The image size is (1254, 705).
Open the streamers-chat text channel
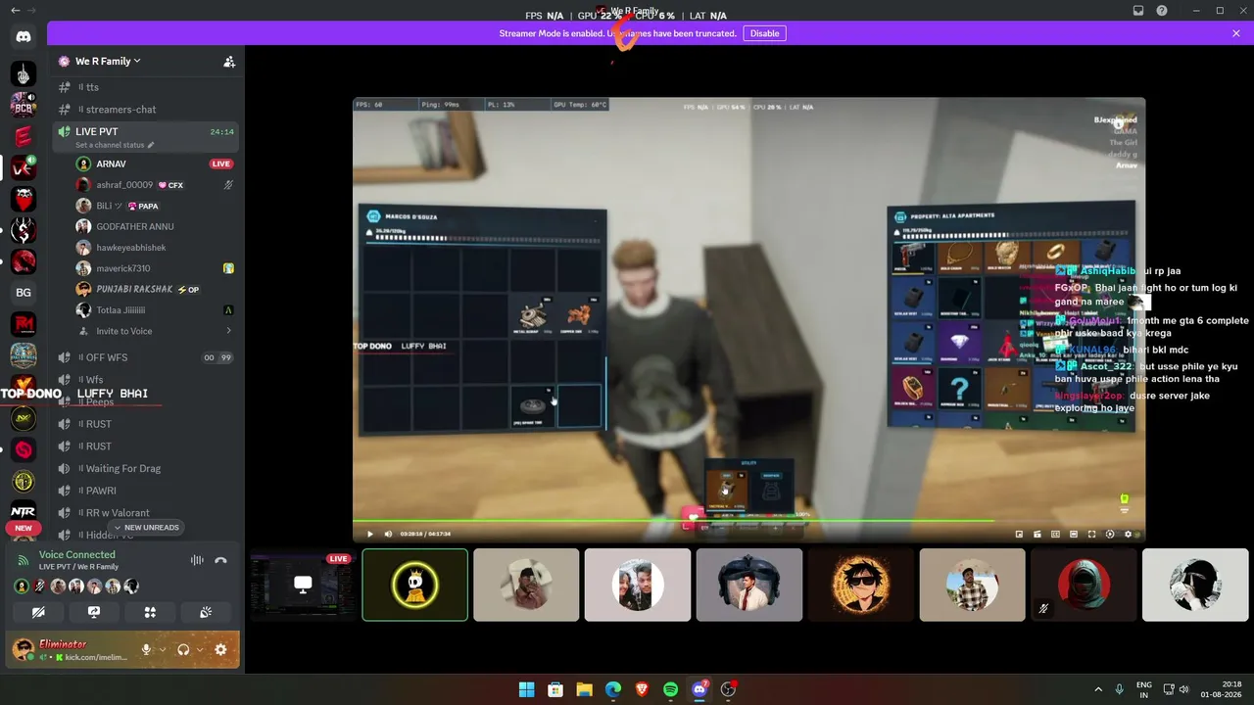[147, 110]
